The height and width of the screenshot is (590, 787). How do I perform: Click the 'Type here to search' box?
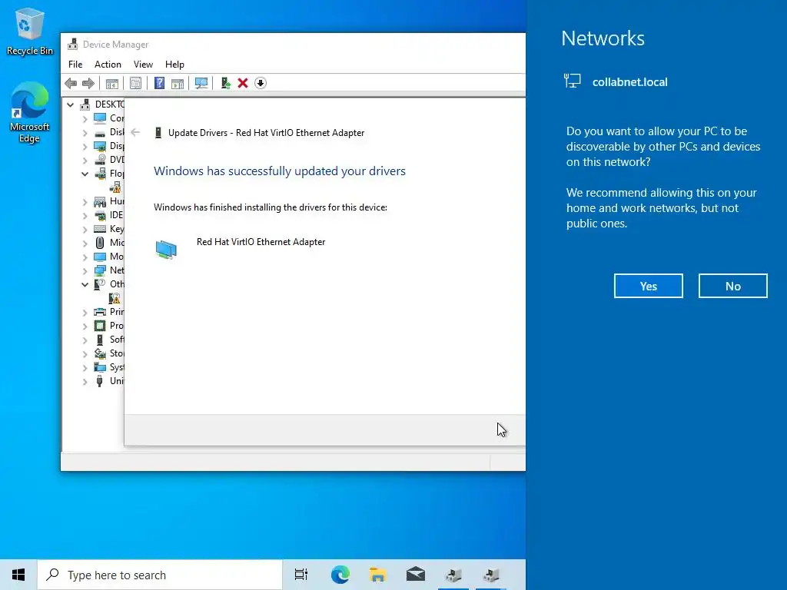click(160, 575)
